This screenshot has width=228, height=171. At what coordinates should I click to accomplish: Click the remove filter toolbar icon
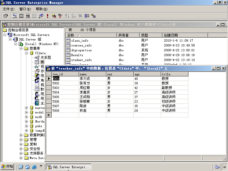(80, 16)
